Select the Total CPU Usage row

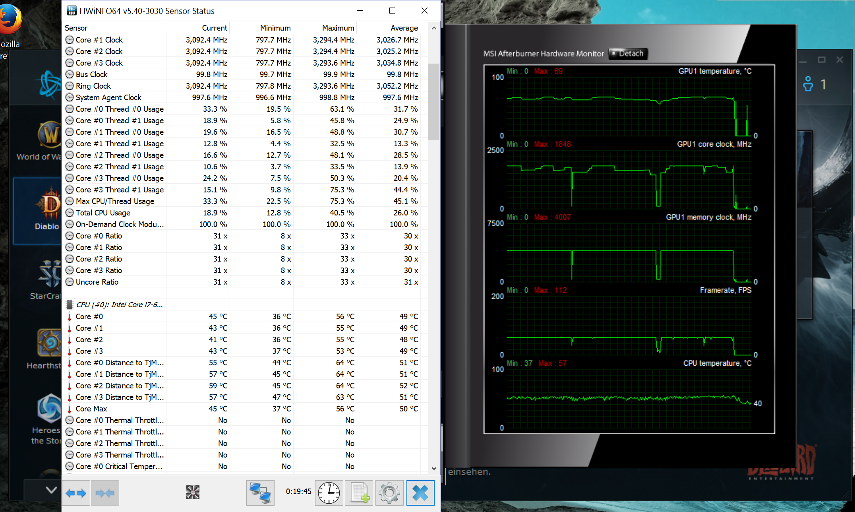pos(103,213)
